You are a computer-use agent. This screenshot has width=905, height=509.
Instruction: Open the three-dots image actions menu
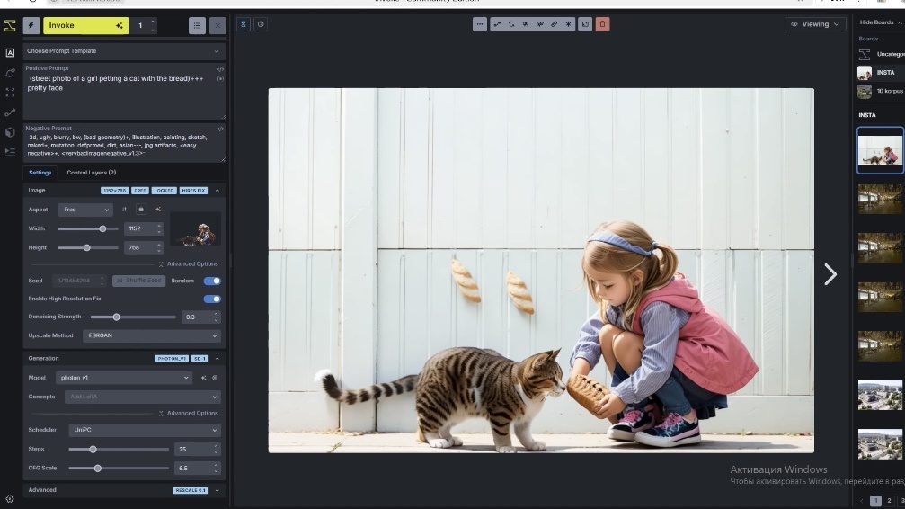tap(480, 24)
